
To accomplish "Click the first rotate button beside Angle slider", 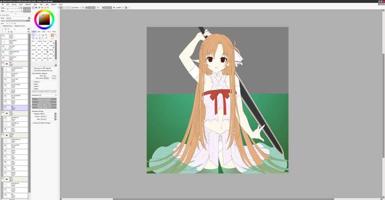I will coord(25,11).
